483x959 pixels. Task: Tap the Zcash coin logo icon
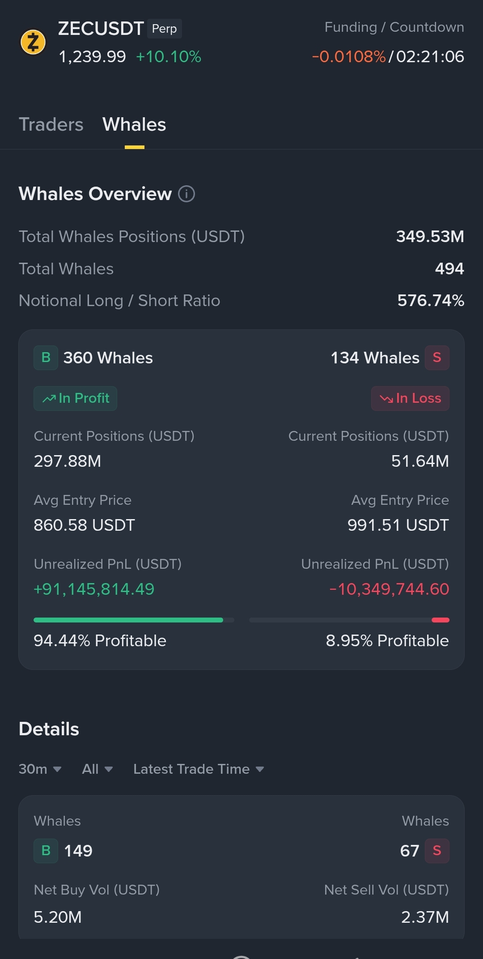point(33,42)
